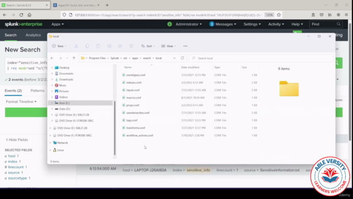353x199 pixels.
Task: Click the navigation pane scrollbar
Action: point(115,128)
